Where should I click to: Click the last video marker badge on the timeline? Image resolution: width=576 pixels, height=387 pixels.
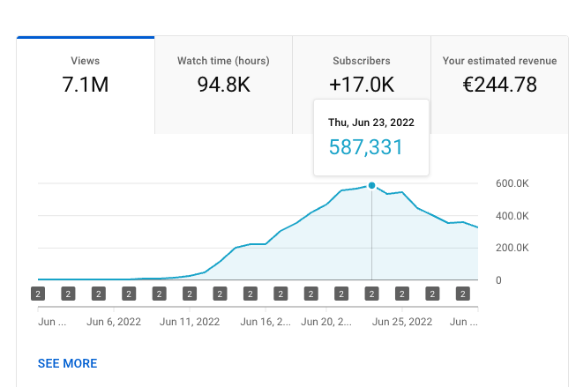(462, 294)
